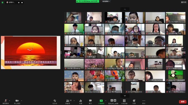Stop recording with the top-left square button
This screenshot has height=105, width=188.
coord(22,2)
